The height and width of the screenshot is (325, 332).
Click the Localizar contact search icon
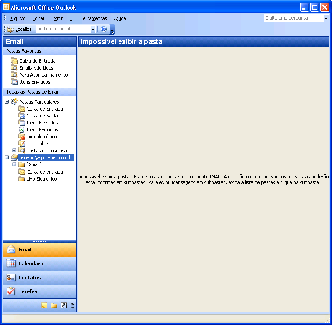(10, 29)
